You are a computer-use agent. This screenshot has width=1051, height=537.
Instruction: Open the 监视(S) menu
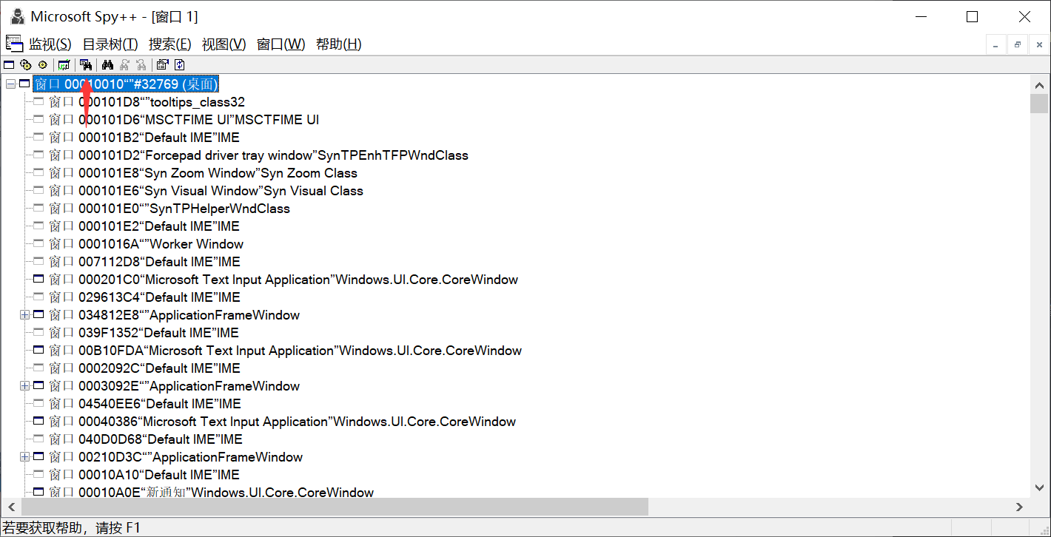point(50,44)
